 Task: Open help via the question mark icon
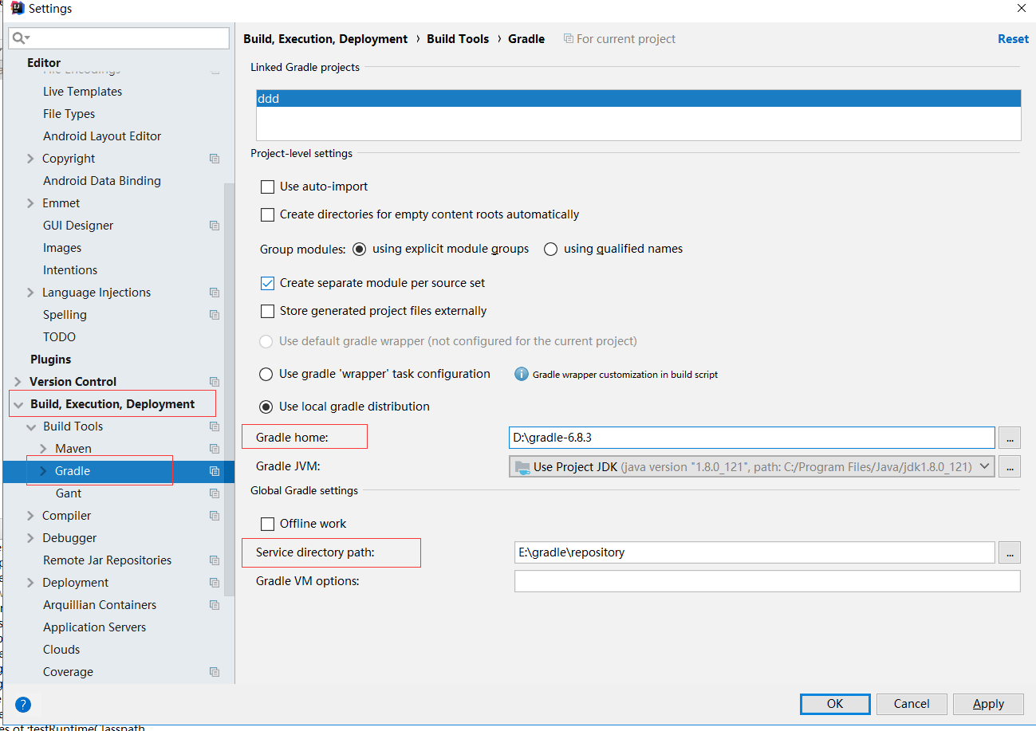coord(22,704)
